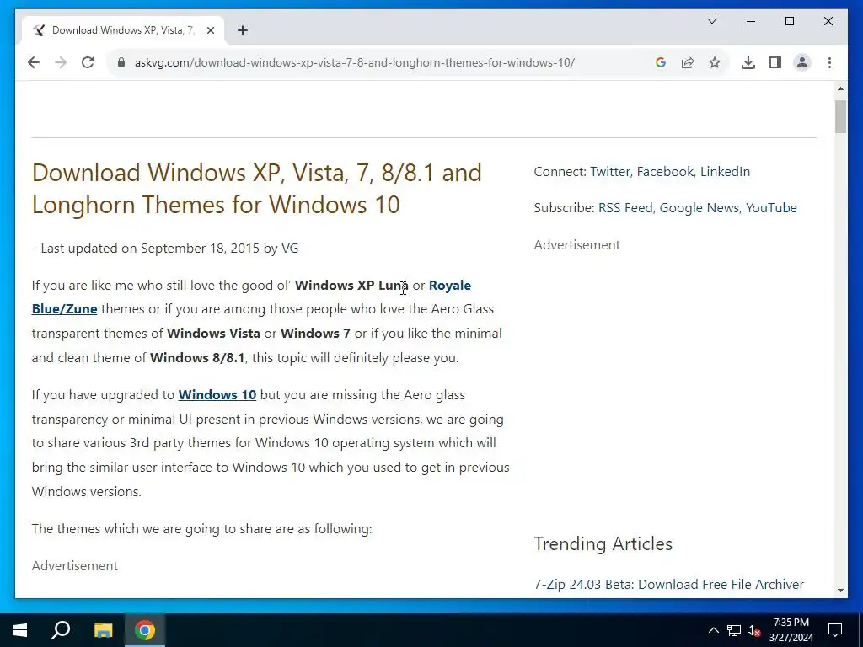Reload the current page
This screenshot has height=647, width=863.
[x=88, y=62]
